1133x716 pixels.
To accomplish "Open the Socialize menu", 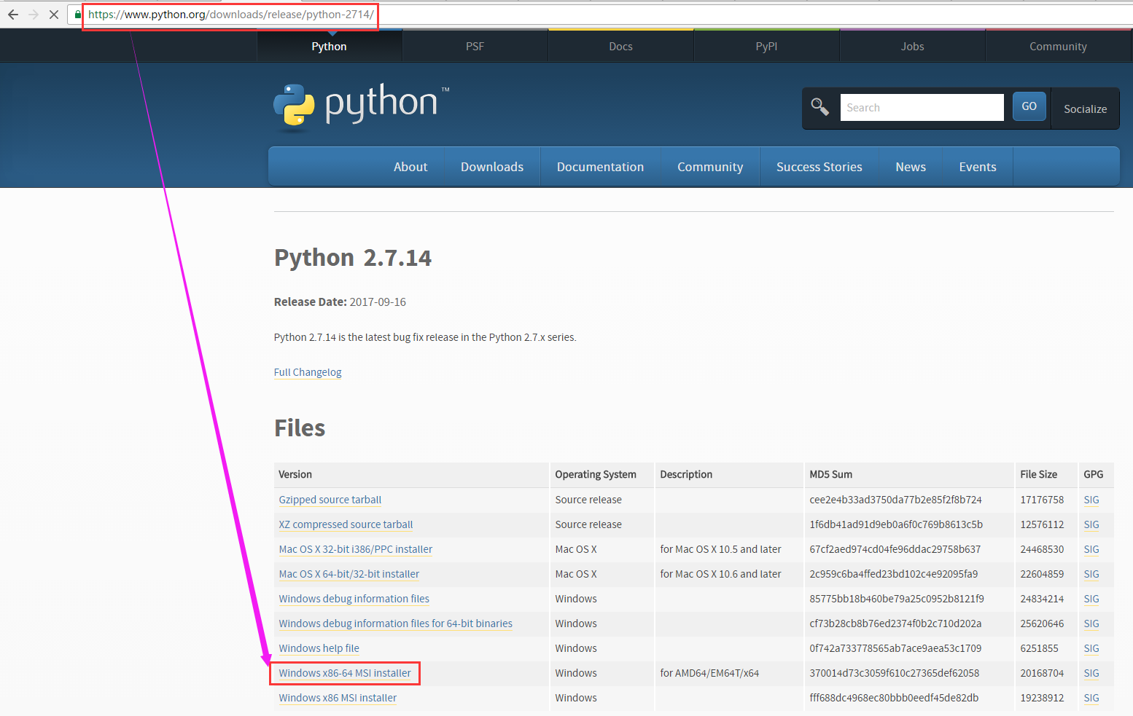I will (x=1085, y=109).
